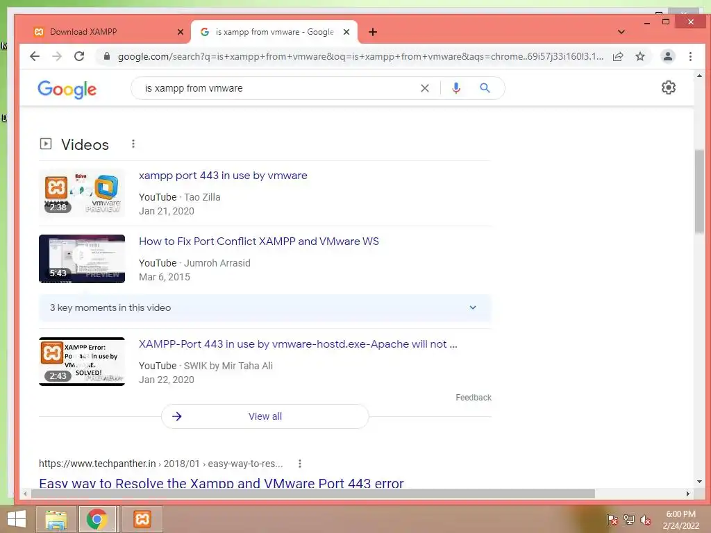711x533 pixels.
Task: Close the Download XAMPP tab
Action: pos(181,32)
